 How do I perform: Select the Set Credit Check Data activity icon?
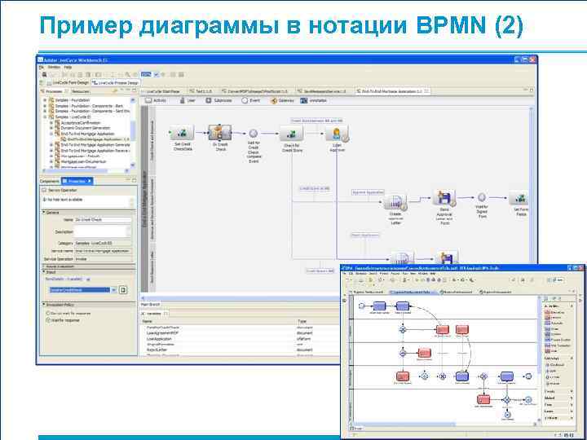tap(182, 133)
